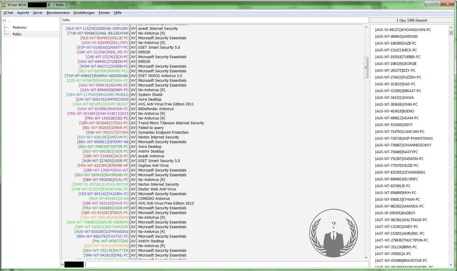This screenshot has width=457, height=271.
Task: Select user BRAVESTAR-PC in user list
Action: (x=401, y=261)
